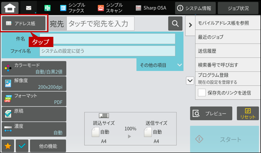This screenshot has width=261, height=153.
Task: Expand その他の項目 section
Action: coord(160,65)
